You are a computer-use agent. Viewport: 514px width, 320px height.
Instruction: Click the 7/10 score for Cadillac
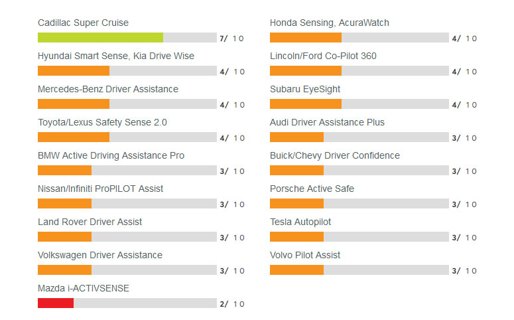(231, 39)
